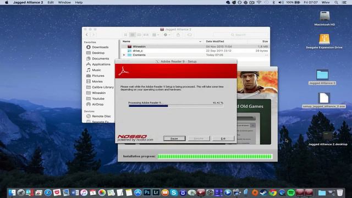Screen dimensions: 352x198
Task: Select the Wineskin file row in Finder
Action: (195, 46)
